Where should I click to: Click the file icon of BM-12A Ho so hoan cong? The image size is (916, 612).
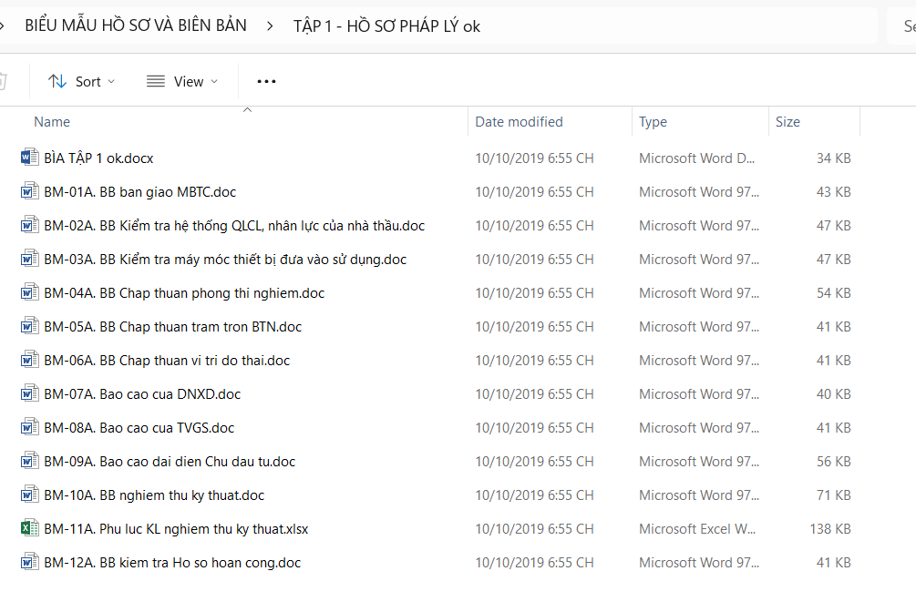(29, 562)
